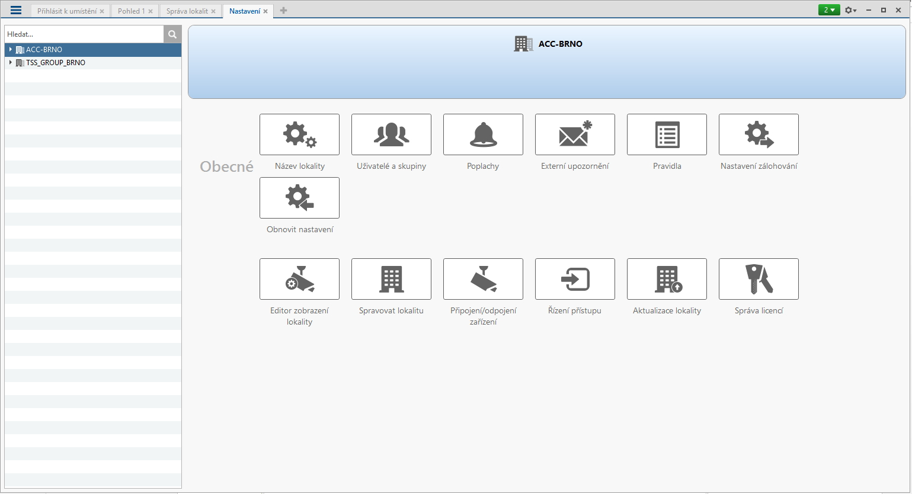Open Nastavení zálohování icon
The width and height of the screenshot is (912, 494).
pyautogui.click(x=759, y=134)
